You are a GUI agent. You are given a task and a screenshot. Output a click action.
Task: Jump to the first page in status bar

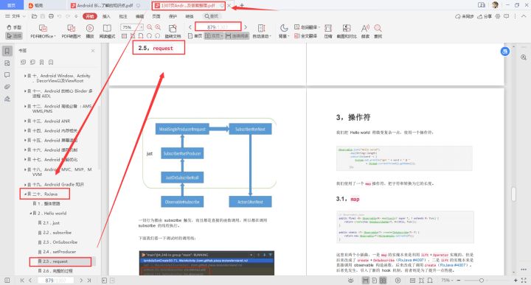22,281
